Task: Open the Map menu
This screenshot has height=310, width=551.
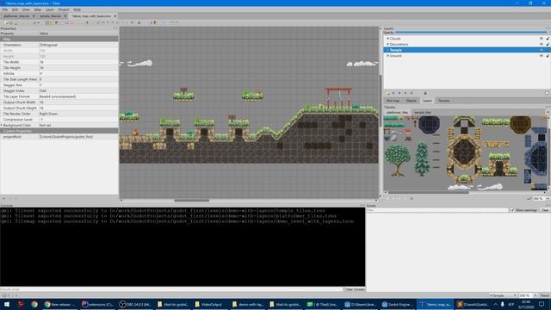Action: (x=38, y=9)
